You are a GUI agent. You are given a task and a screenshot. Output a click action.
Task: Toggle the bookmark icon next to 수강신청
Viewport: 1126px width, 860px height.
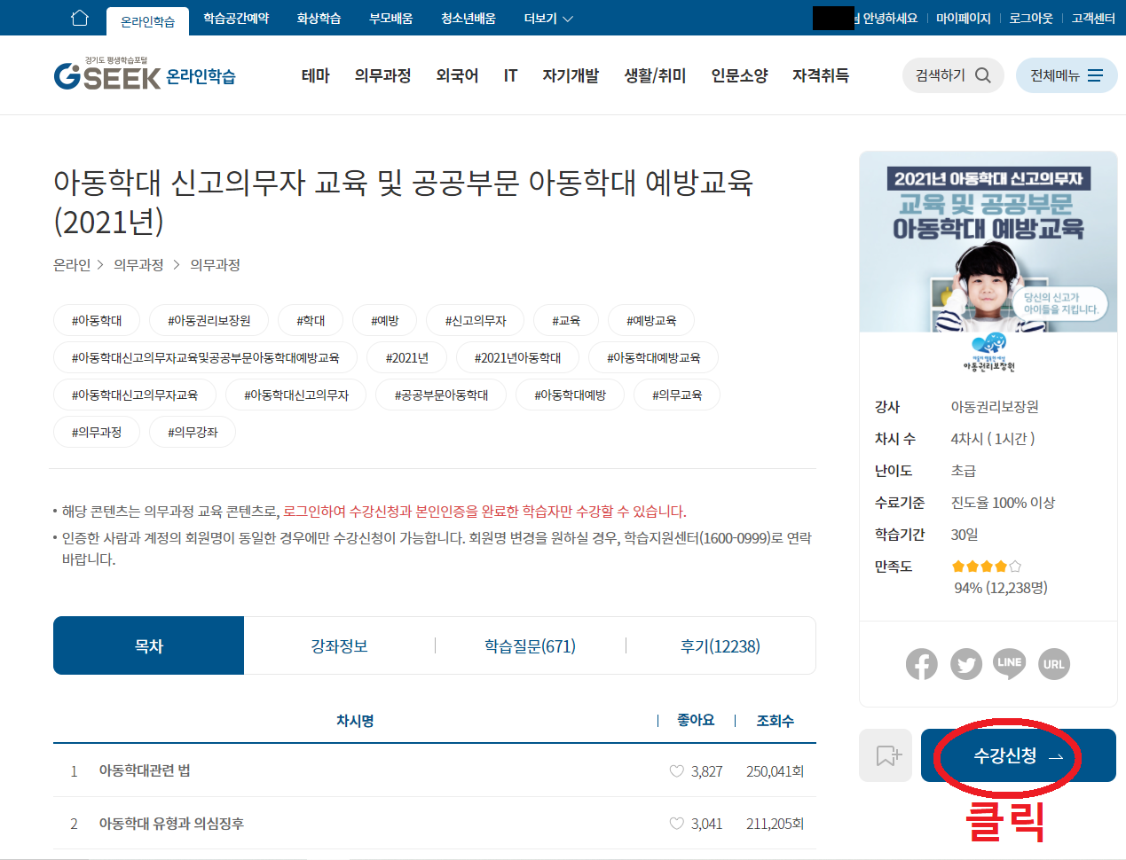click(x=885, y=756)
